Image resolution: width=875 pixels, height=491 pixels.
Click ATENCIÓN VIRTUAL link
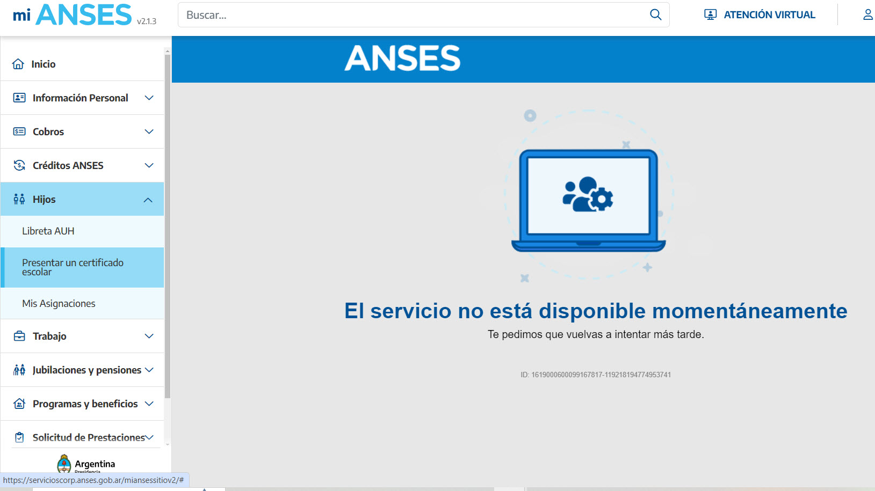point(769,14)
